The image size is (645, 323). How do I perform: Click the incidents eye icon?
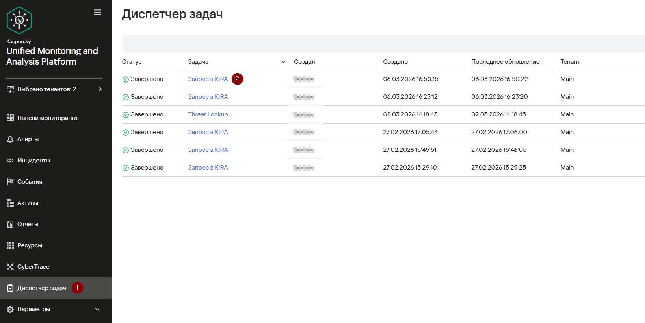10,161
